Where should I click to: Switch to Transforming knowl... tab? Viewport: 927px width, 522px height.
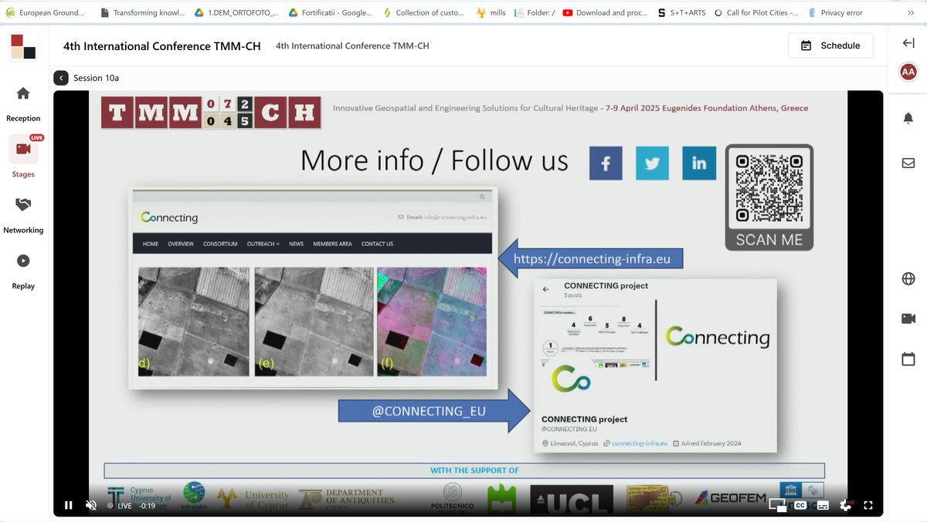(x=142, y=12)
